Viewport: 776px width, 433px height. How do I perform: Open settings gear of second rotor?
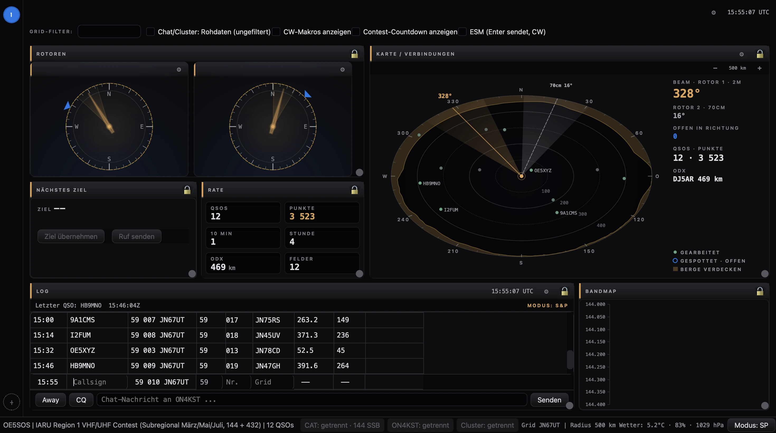click(343, 70)
